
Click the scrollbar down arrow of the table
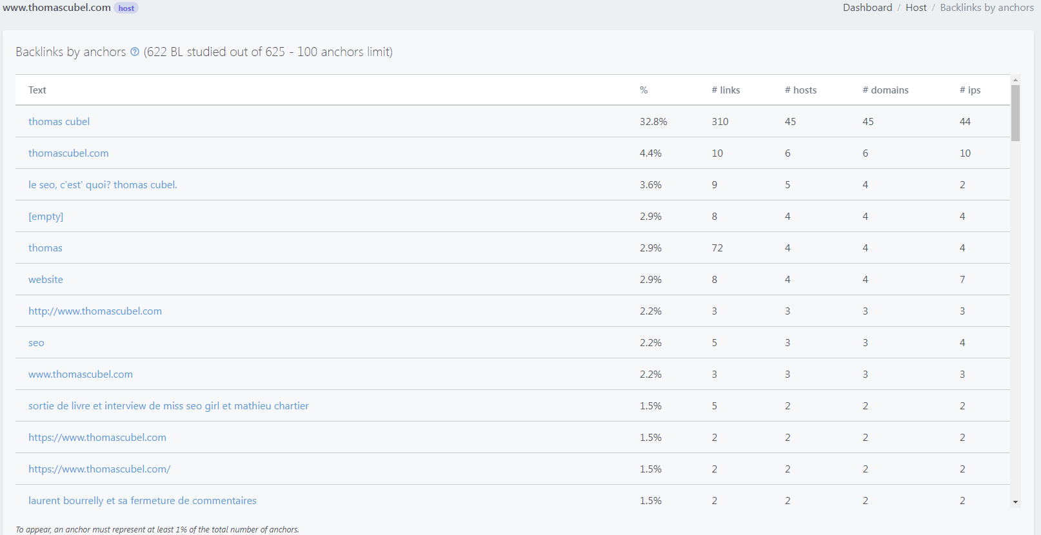1015,502
